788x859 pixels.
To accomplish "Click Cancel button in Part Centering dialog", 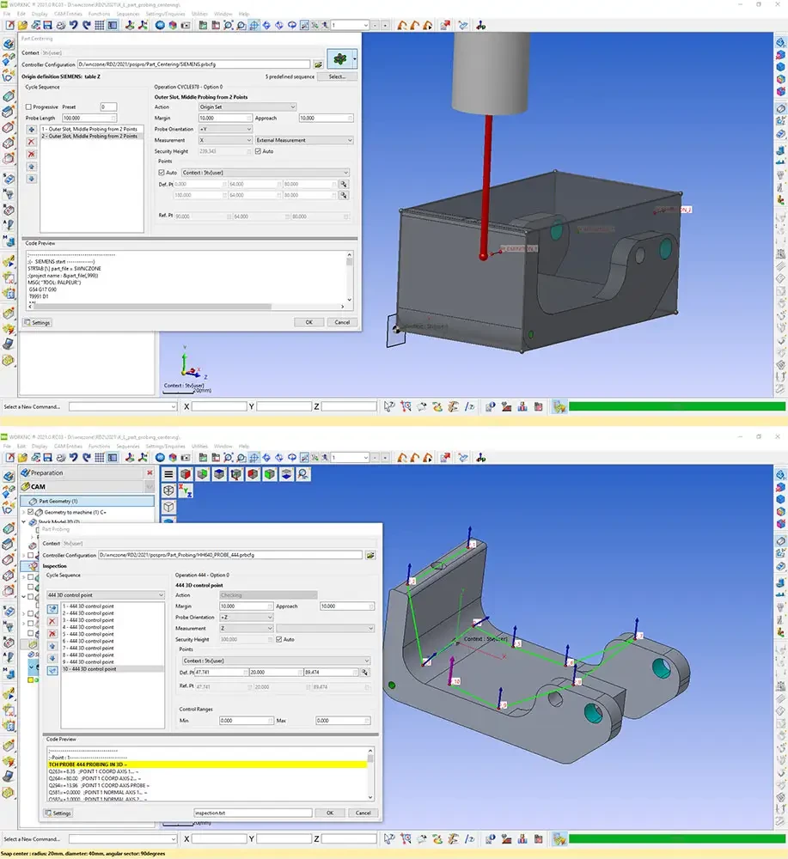I will coord(342,322).
